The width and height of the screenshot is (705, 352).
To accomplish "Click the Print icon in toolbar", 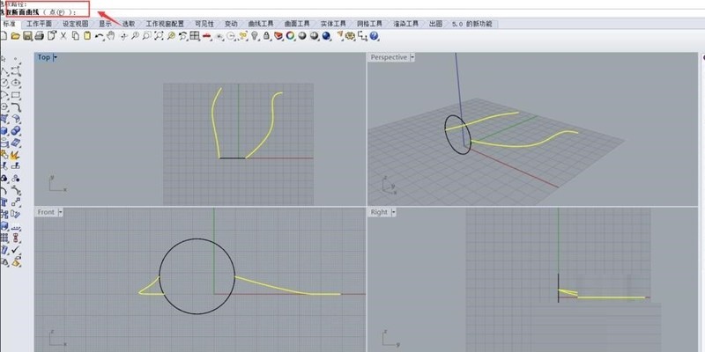I will point(40,36).
